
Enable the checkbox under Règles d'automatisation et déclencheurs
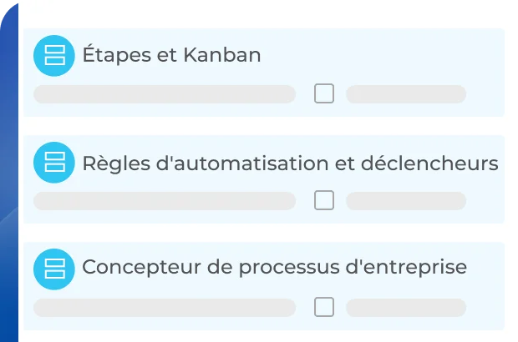(324, 200)
